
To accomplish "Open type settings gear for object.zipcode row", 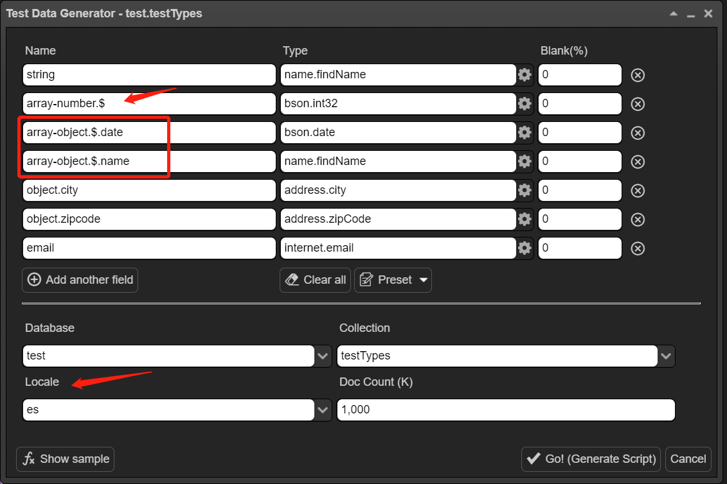I will (525, 219).
